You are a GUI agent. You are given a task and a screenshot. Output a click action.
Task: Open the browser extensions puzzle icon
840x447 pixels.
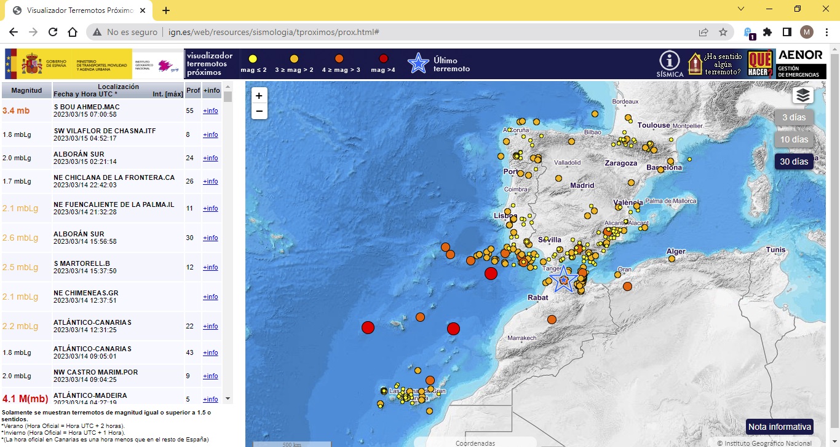[767, 32]
